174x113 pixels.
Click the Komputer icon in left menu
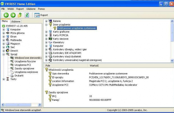(8, 29)
